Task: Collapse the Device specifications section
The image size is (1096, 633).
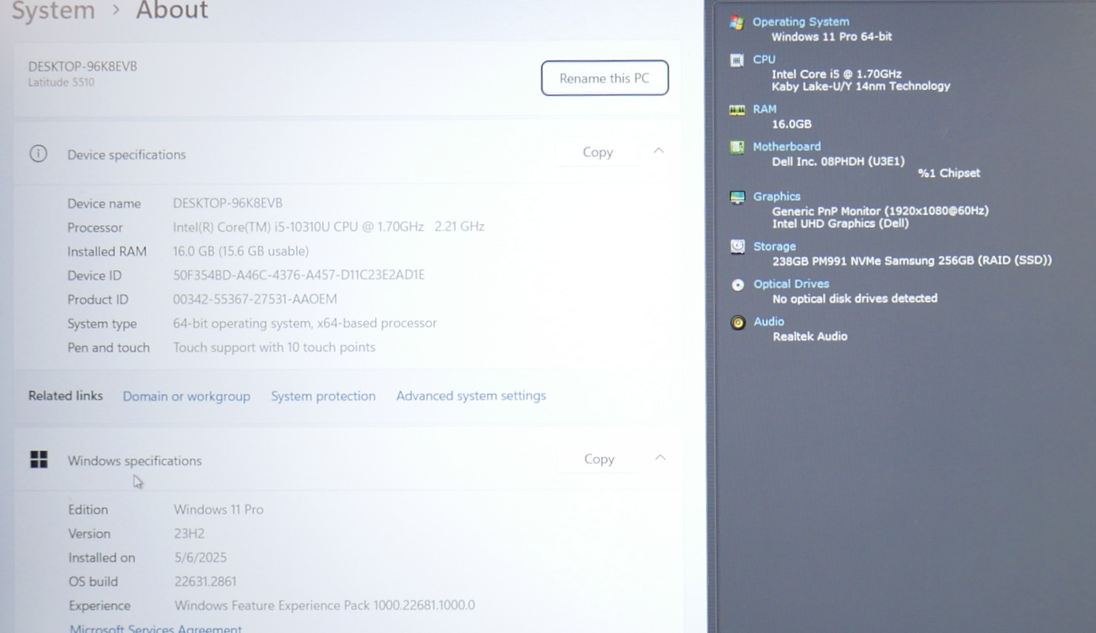Action: click(659, 151)
